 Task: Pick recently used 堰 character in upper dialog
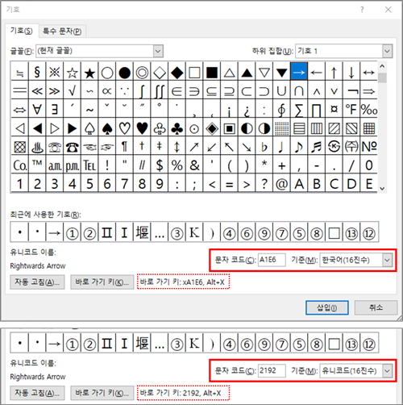click(x=142, y=232)
